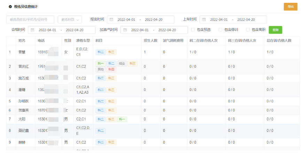Click the calendar icon in 加油/气时间 field
The width and height of the screenshot is (305, 153).
coord(125,30)
